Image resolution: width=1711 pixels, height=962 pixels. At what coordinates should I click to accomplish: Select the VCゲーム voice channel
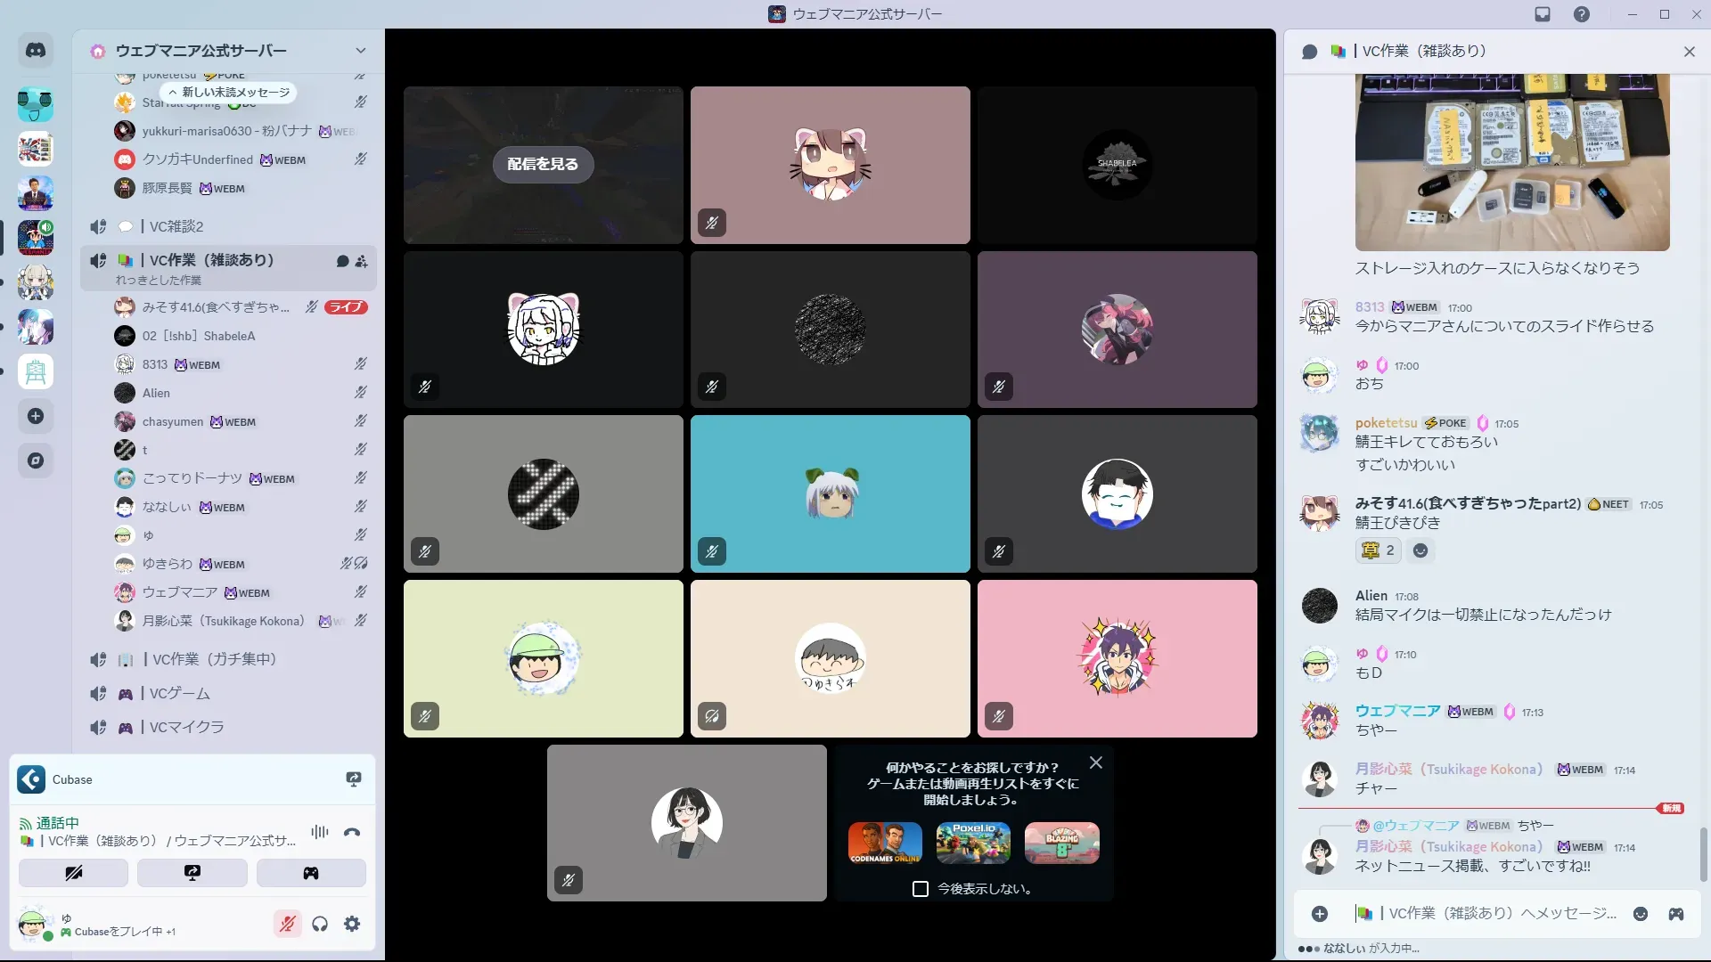coord(180,693)
